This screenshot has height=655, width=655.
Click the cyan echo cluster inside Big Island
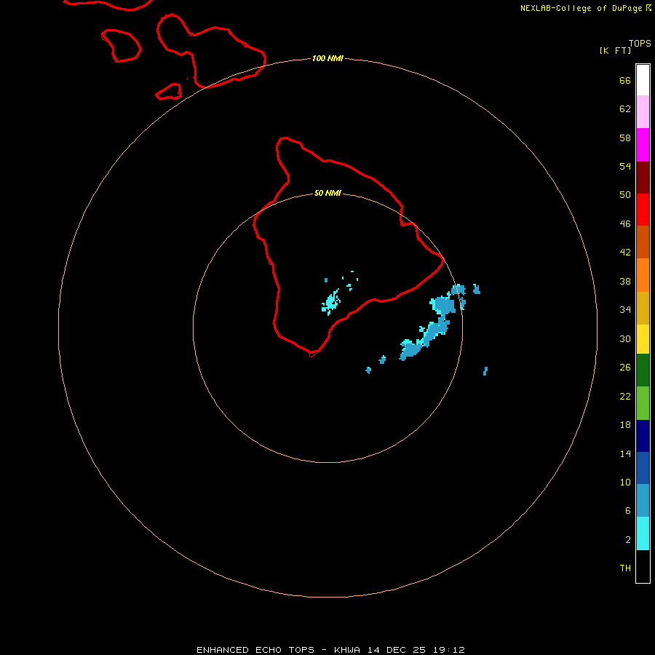click(x=331, y=302)
